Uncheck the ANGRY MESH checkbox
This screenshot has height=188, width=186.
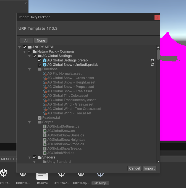(25, 47)
